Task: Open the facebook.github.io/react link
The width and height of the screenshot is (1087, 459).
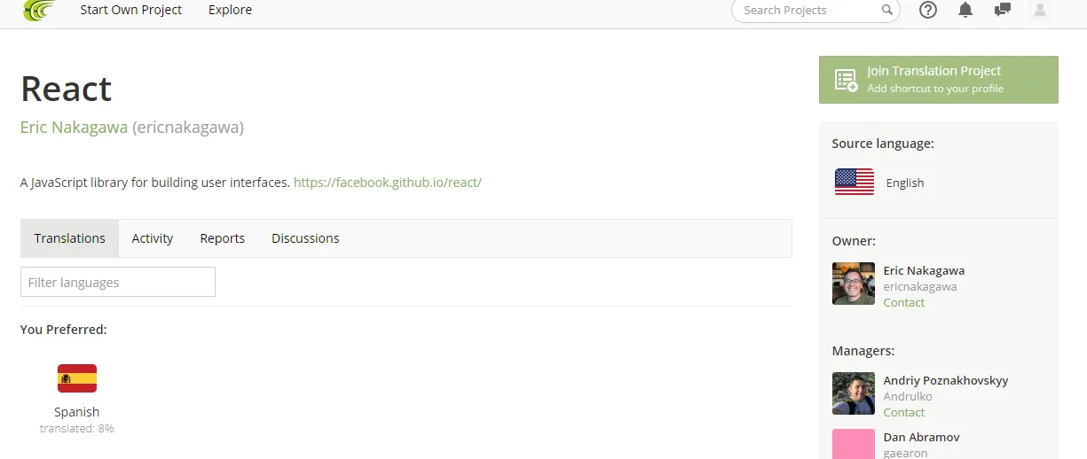Action: click(x=388, y=183)
